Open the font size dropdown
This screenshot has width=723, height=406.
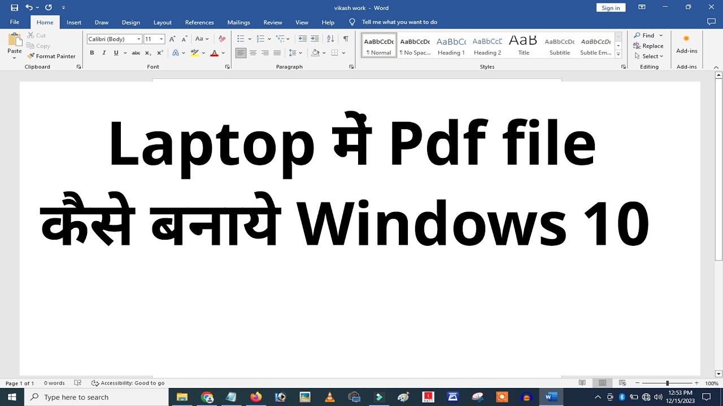click(x=162, y=39)
